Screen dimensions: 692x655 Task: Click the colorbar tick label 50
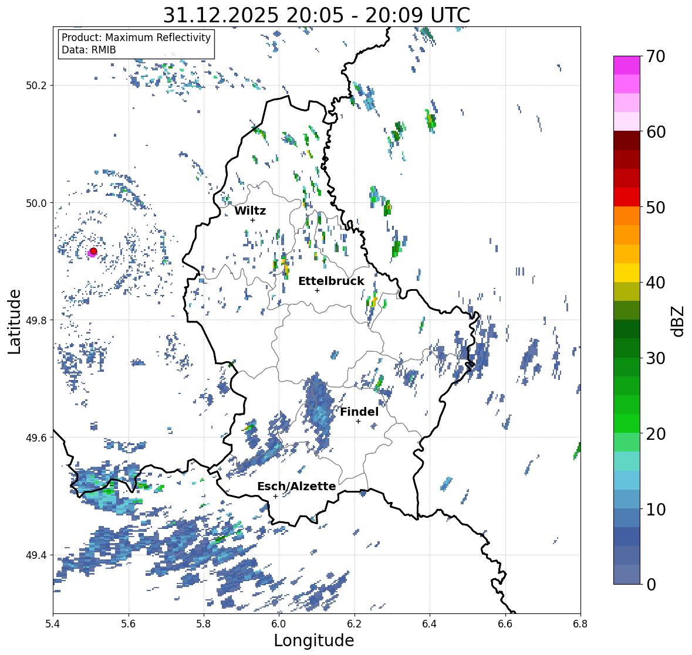pyautogui.click(x=656, y=207)
